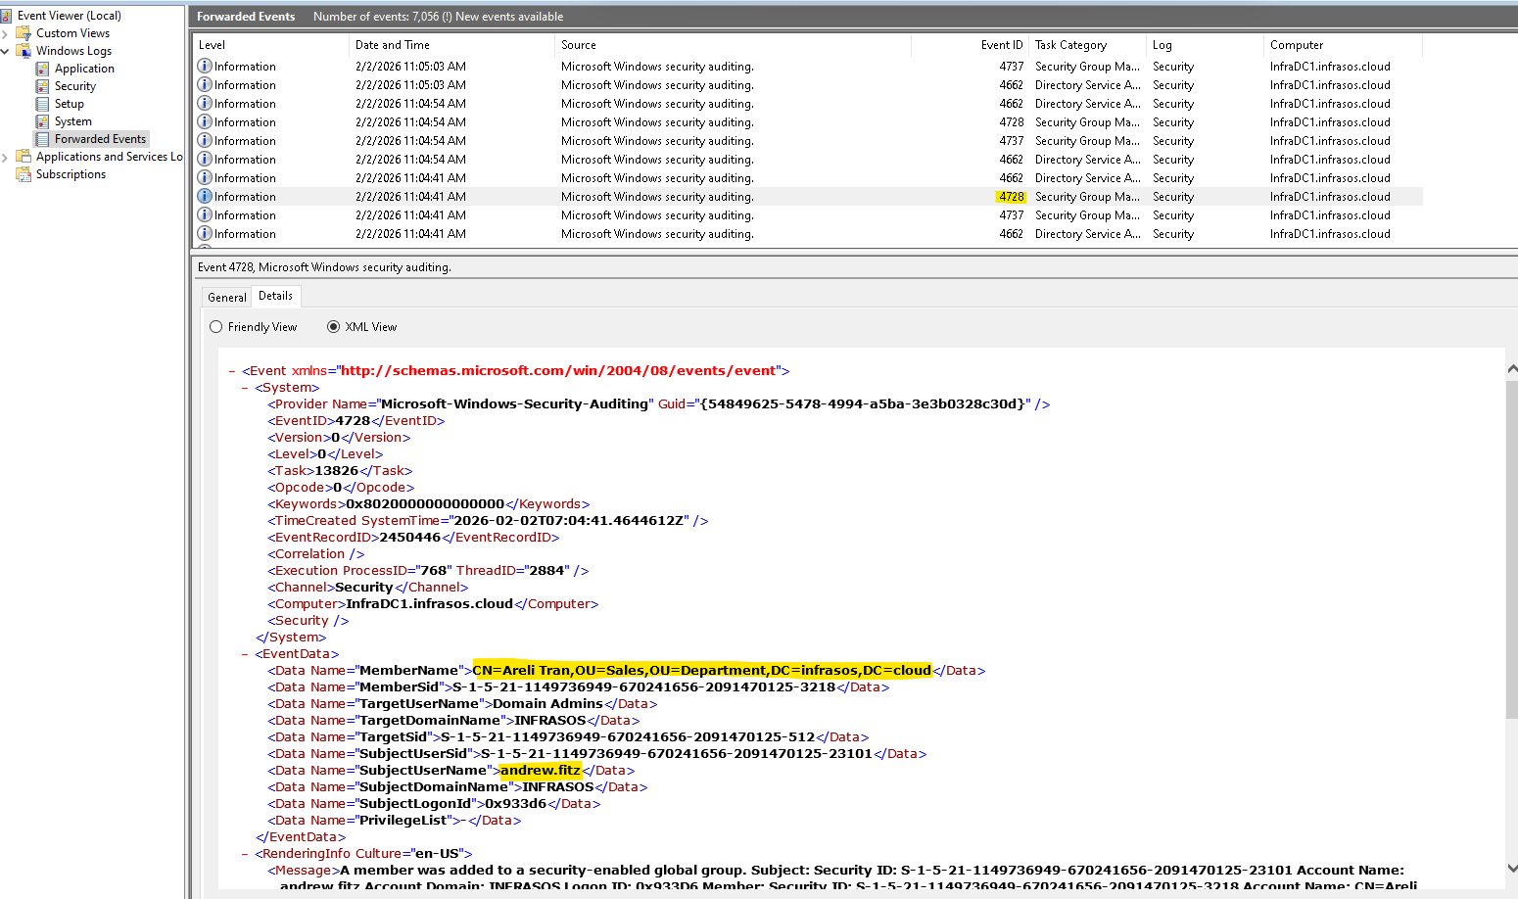
Task: Collapse the EventData XML node
Action: point(246,654)
